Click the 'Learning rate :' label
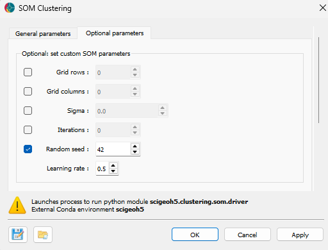Screen dimensions: 328x250 click(68, 169)
